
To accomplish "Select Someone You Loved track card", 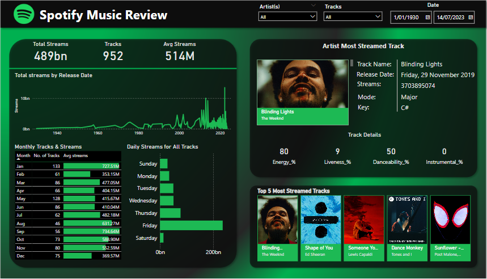I will pyautogui.click(x=364, y=229).
